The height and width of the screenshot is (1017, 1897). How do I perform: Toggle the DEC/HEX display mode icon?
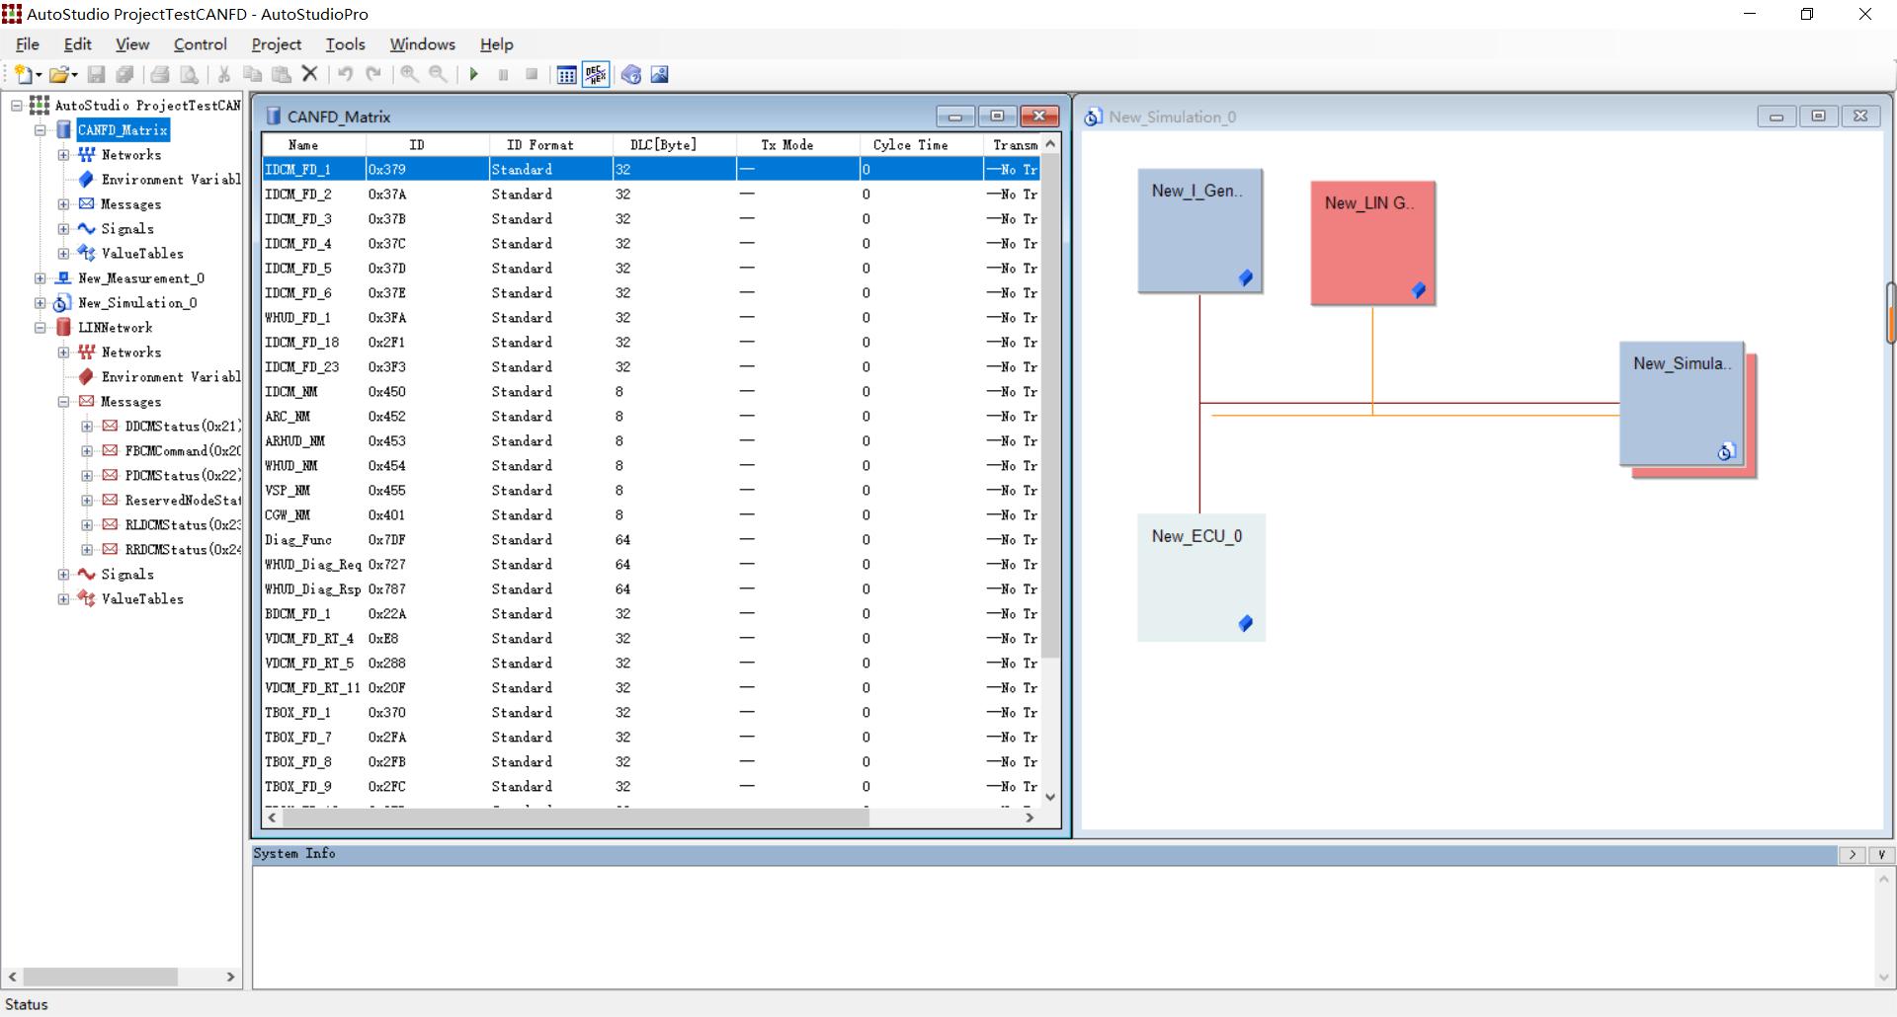tap(596, 75)
